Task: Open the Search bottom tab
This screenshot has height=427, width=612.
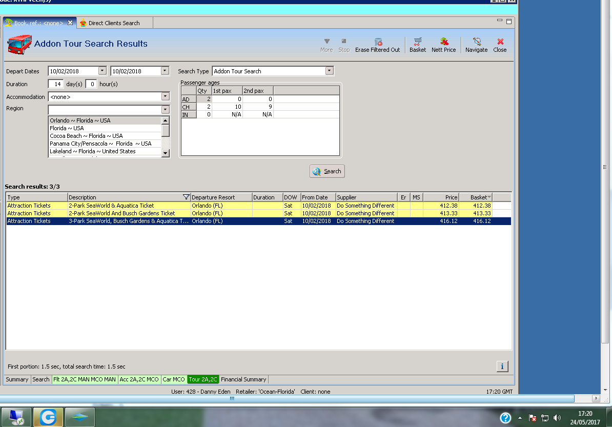Action: click(40, 379)
